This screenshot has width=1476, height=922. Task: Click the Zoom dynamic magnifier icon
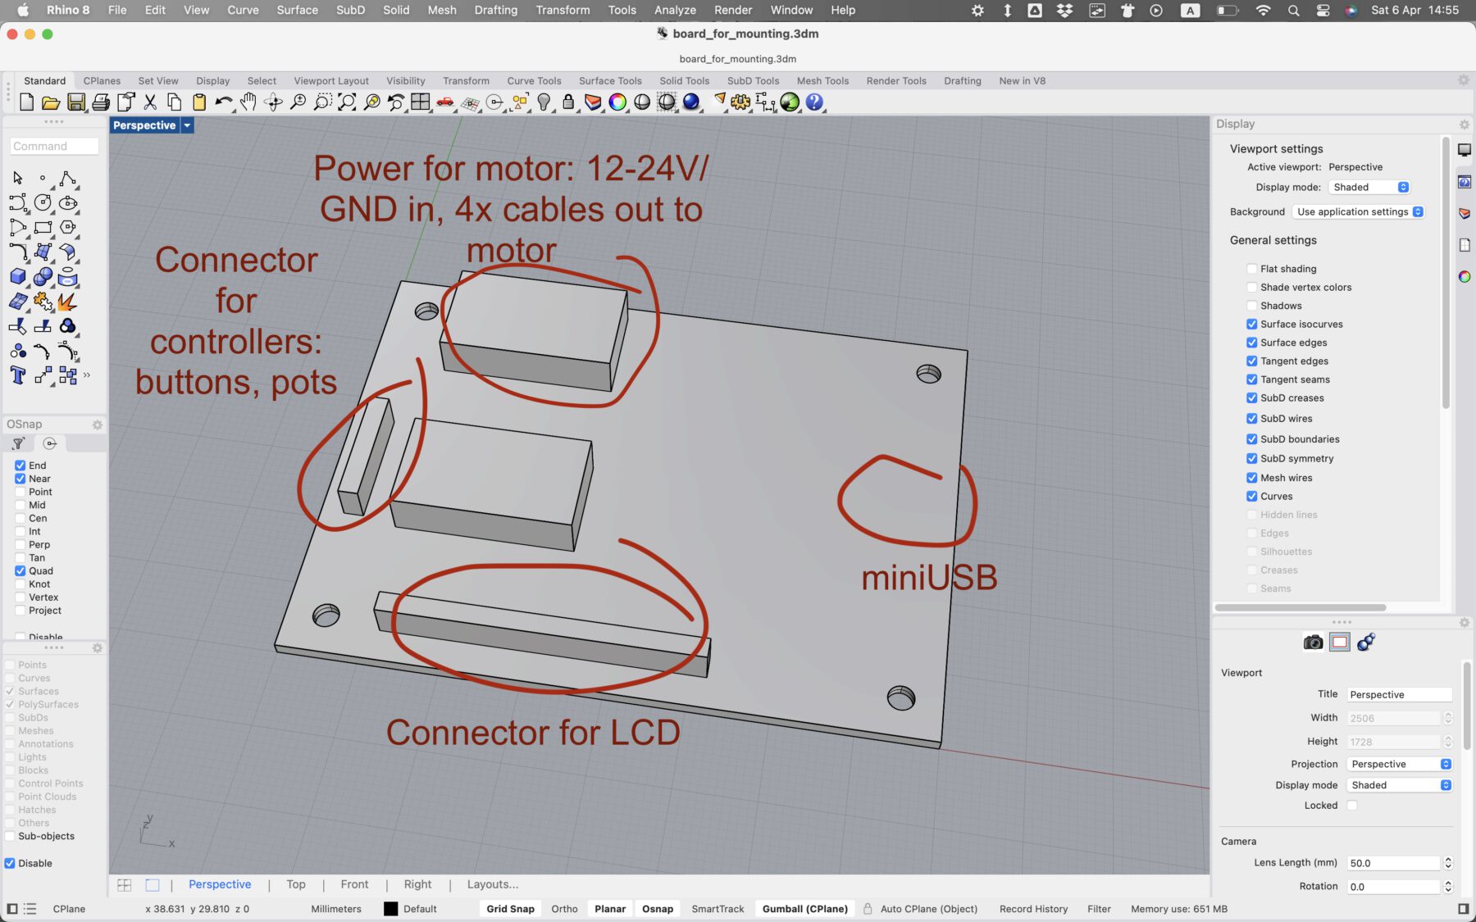click(x=298, y=102)
